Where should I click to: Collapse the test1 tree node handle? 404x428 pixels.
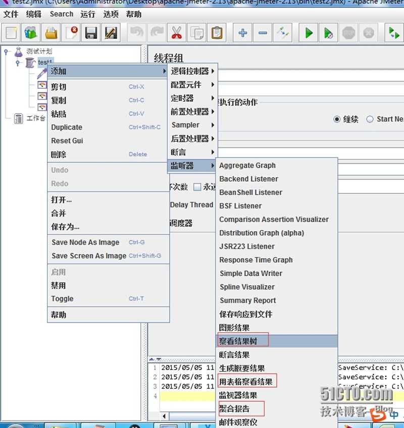18,63
